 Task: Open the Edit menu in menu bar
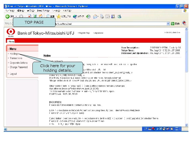click(x=21, y=10)
